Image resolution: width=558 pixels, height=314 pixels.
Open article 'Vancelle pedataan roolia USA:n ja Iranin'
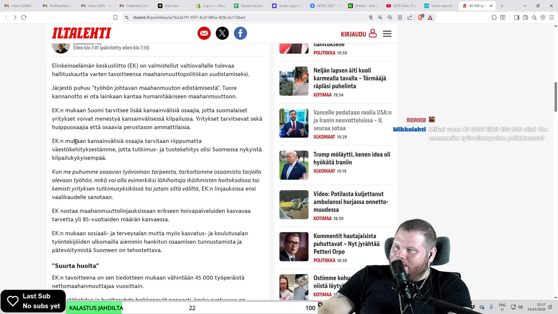(x=352, y=120)
